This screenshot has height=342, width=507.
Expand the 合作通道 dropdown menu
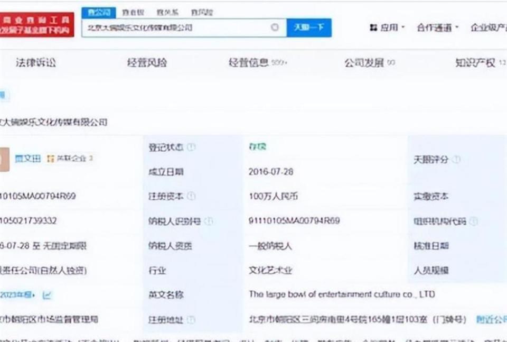pos(456,27)
